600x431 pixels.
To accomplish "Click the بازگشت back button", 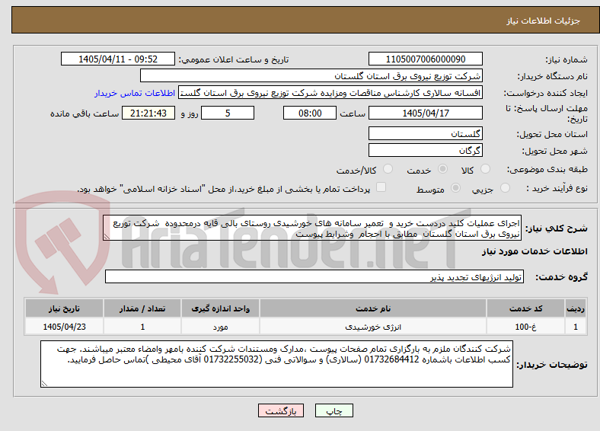I will coord(281,410).
